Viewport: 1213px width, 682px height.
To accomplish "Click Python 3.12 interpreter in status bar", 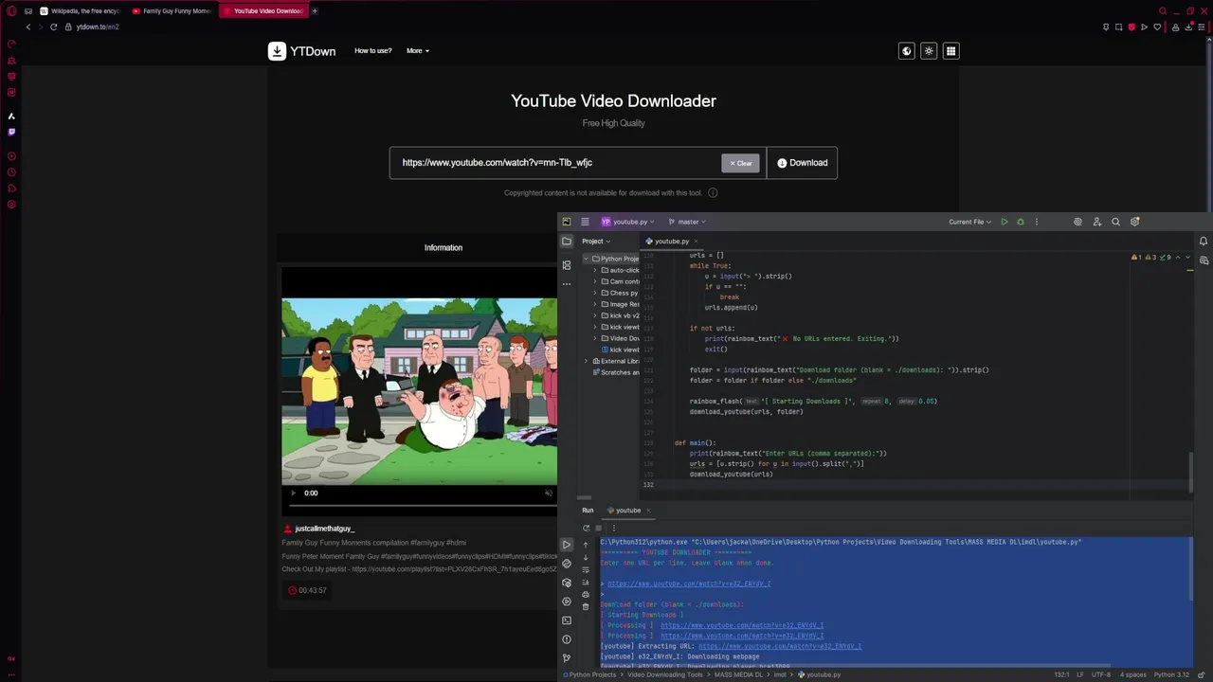I will [x=1173, y=674].
